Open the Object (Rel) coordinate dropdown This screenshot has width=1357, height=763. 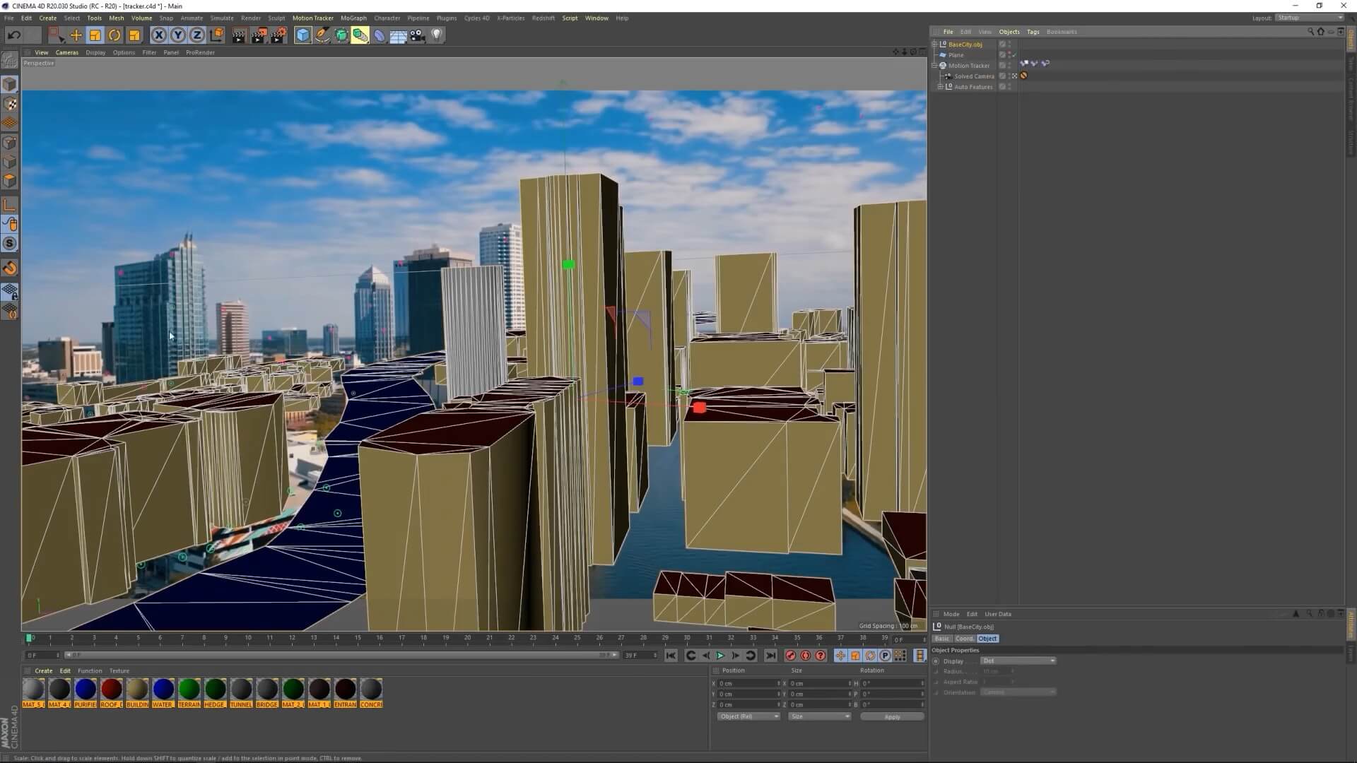748,716
